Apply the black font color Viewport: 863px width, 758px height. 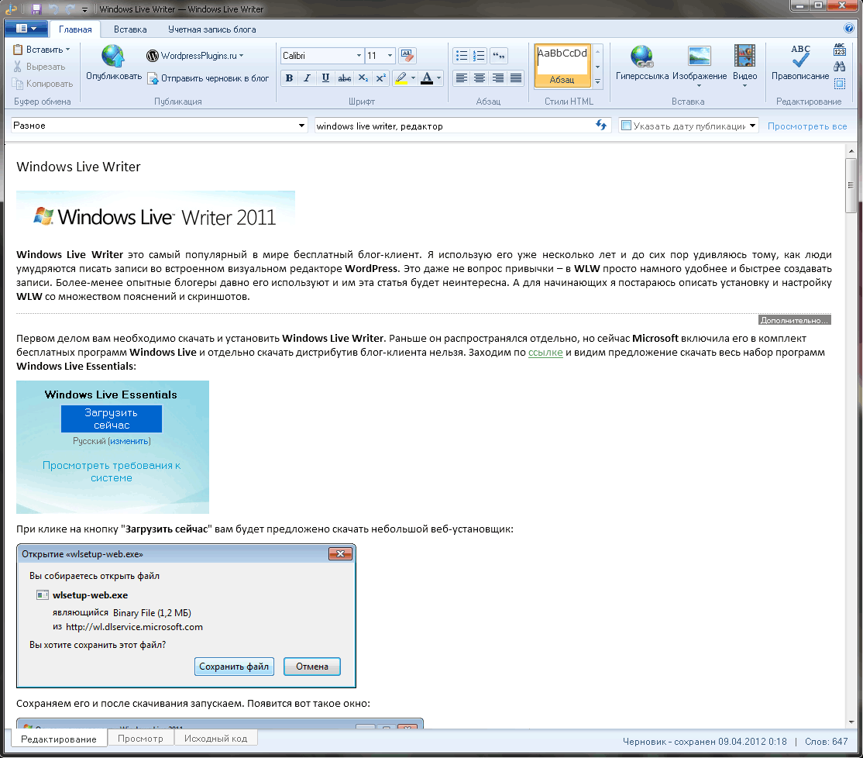tap(427, 78)
